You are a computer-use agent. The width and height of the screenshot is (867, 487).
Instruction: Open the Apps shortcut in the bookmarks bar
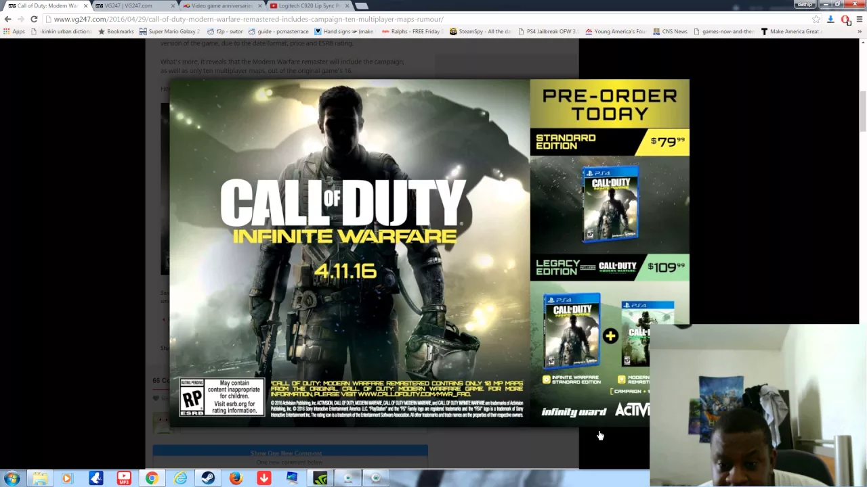tap(14, 31)
